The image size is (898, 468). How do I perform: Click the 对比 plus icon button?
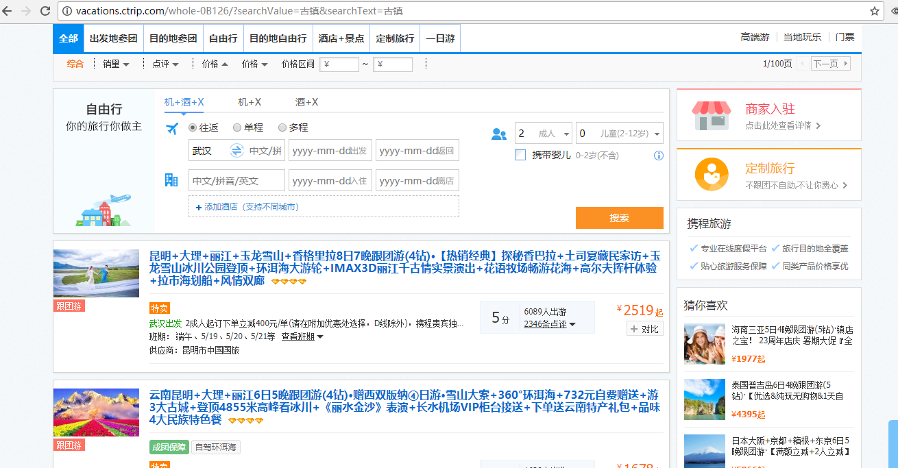tap(644, 329)
